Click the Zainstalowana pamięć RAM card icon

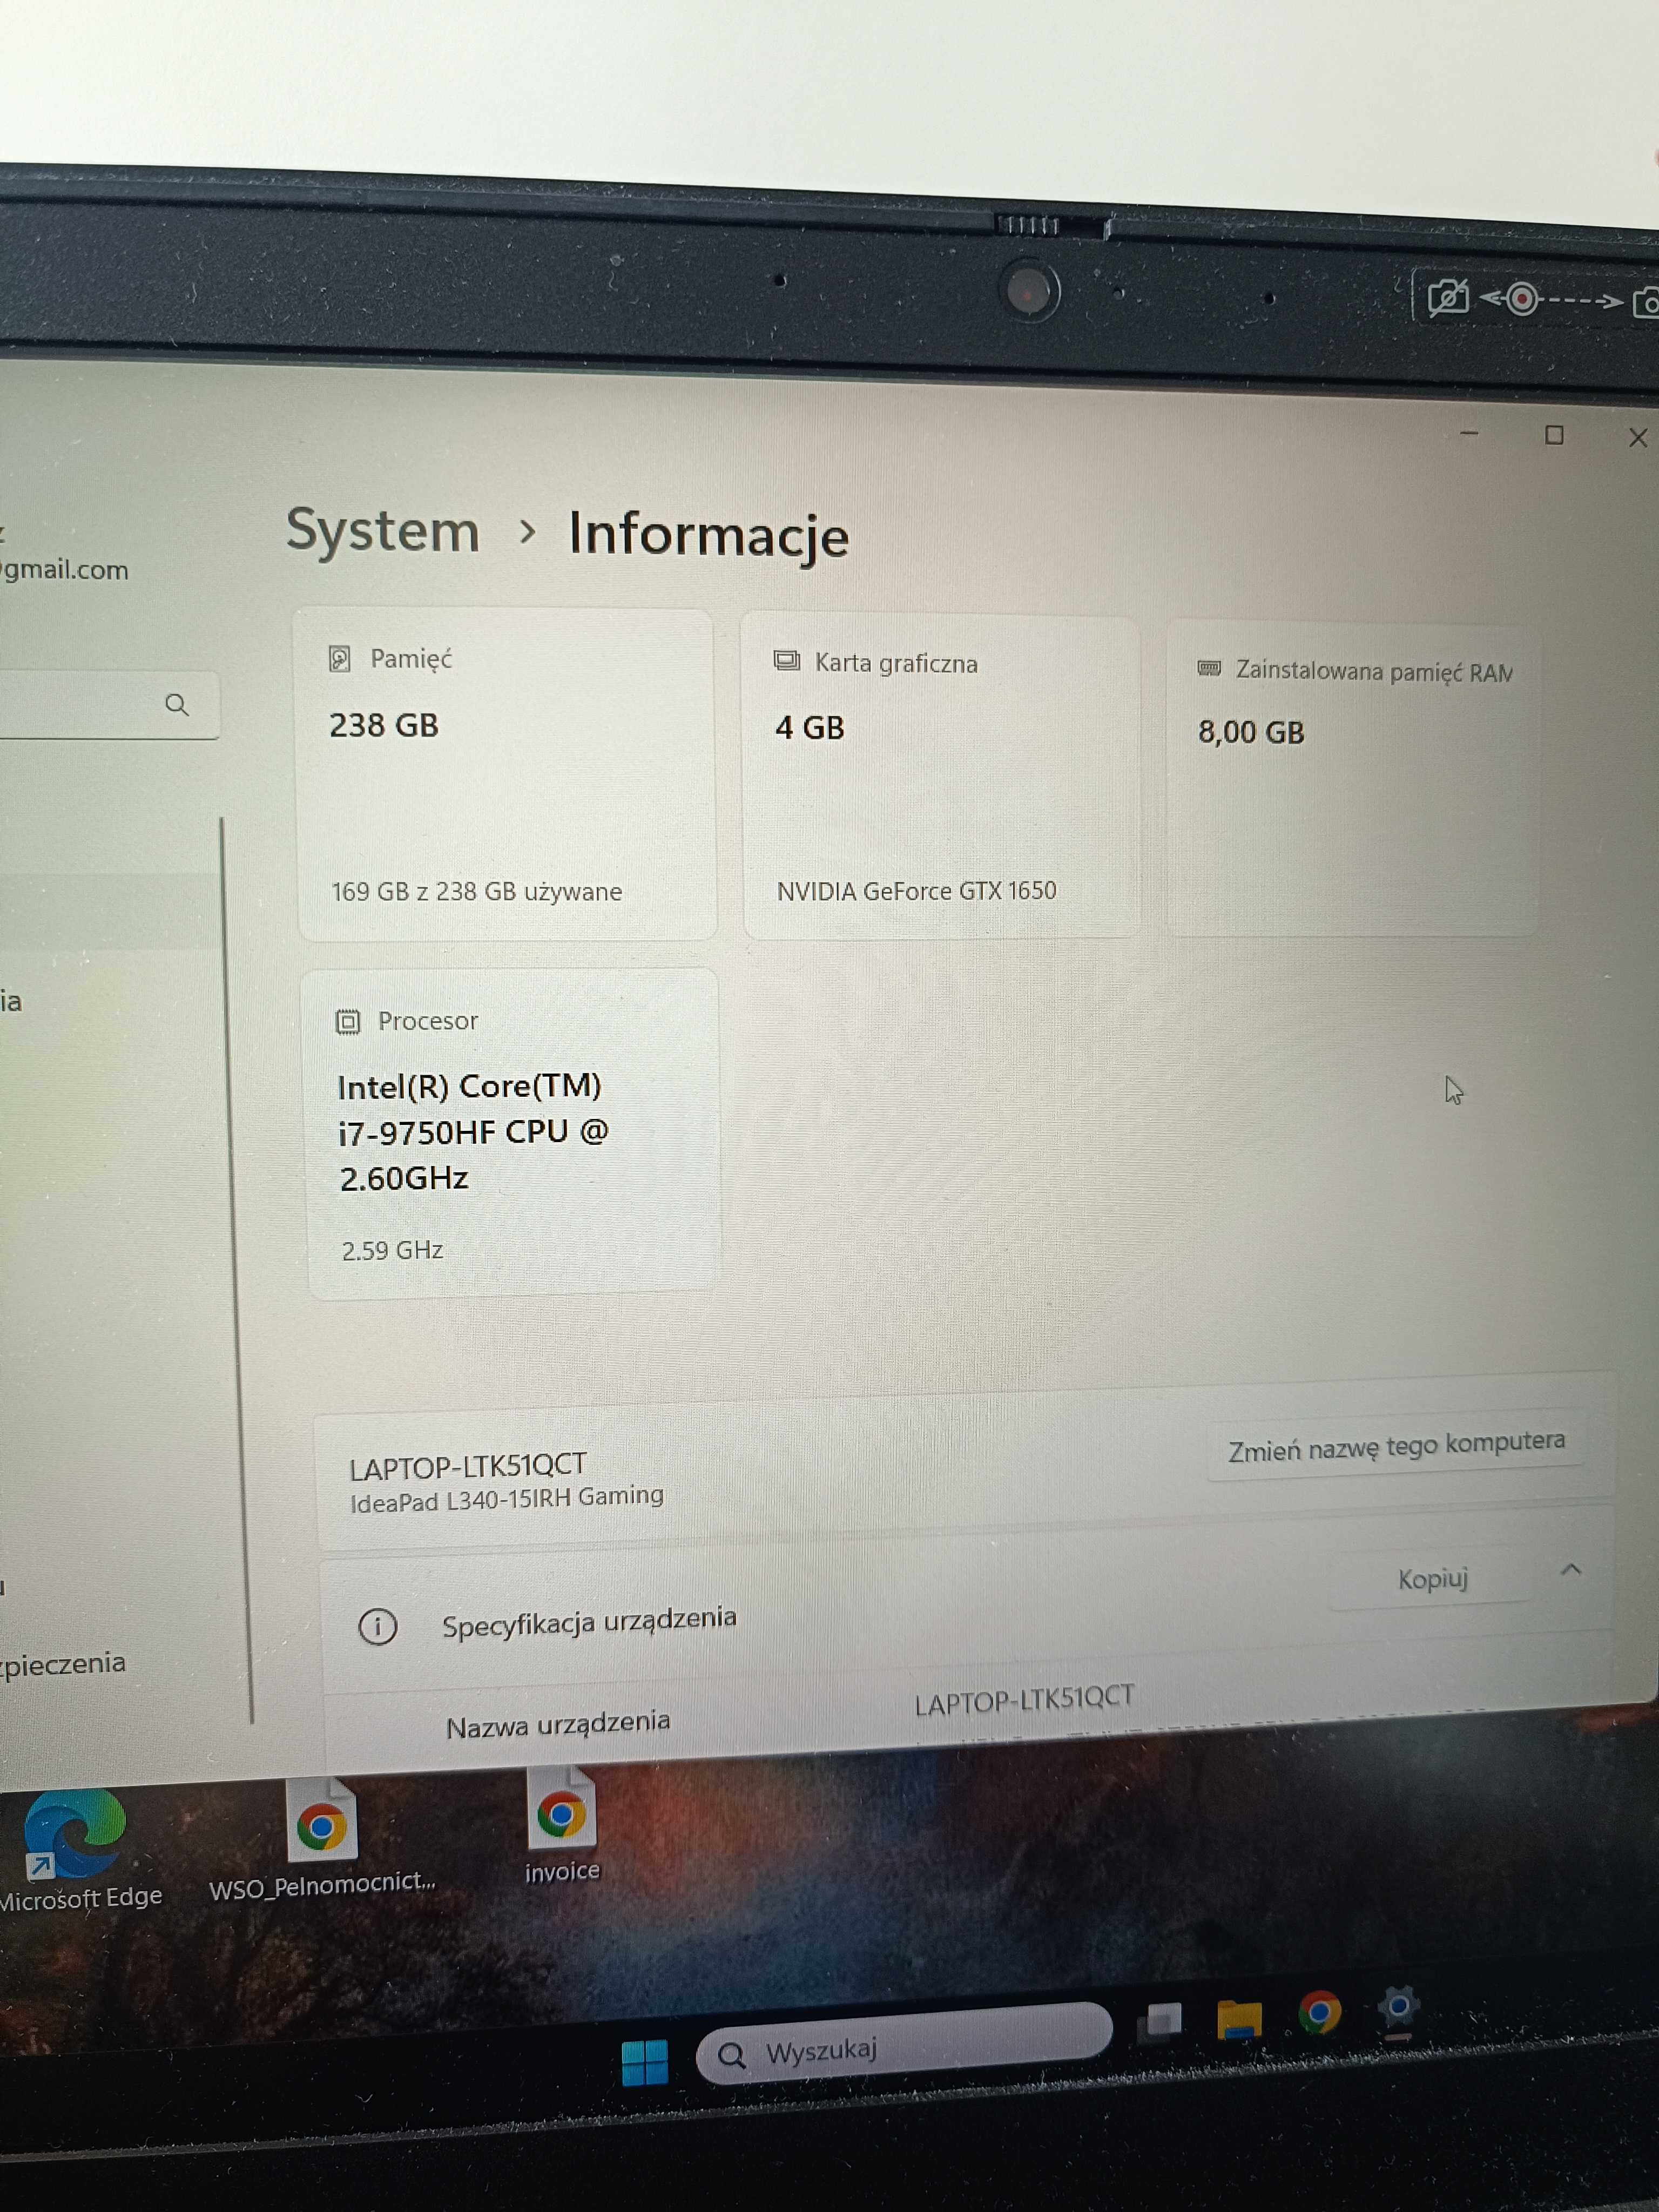point(1209,667)
